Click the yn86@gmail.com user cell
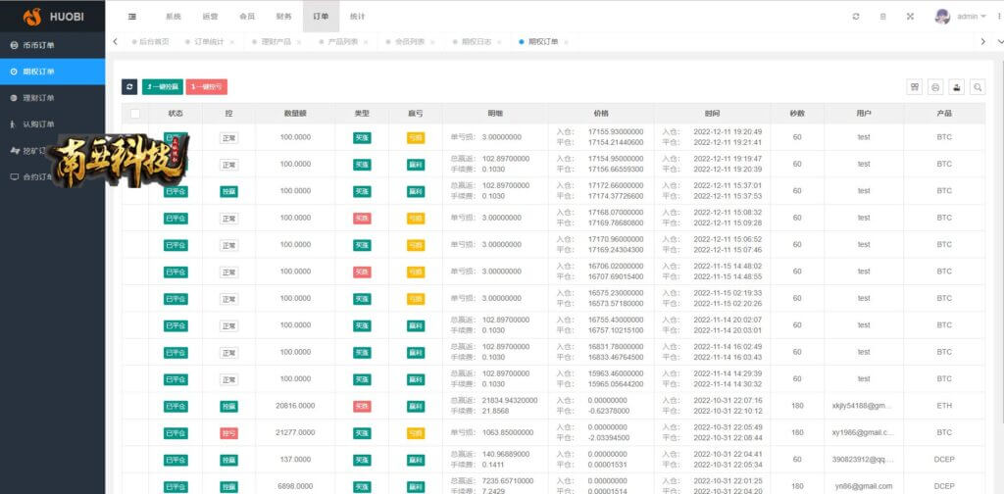 coord(864,486)
